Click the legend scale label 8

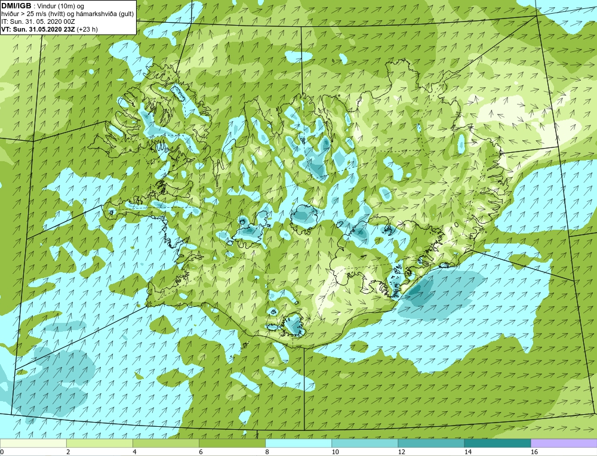(267, 452)
